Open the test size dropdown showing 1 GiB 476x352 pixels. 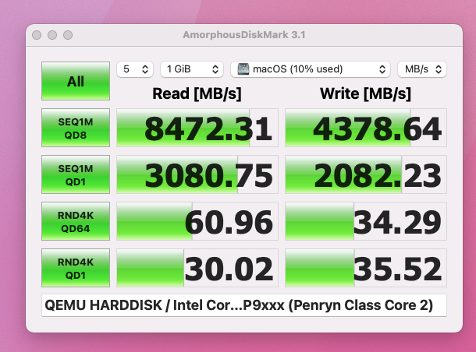[x=192, y=69]
